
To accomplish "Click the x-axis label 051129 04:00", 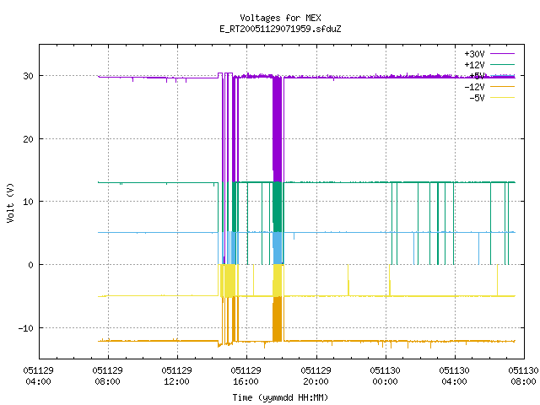I will 38,375.
